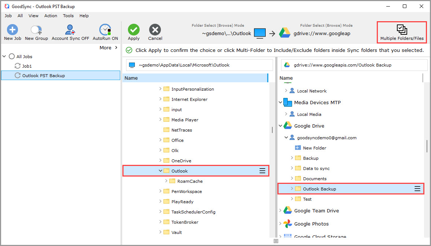Click the Google Photos pinwheel icon
Screen dimensions: 431x246
287,224
